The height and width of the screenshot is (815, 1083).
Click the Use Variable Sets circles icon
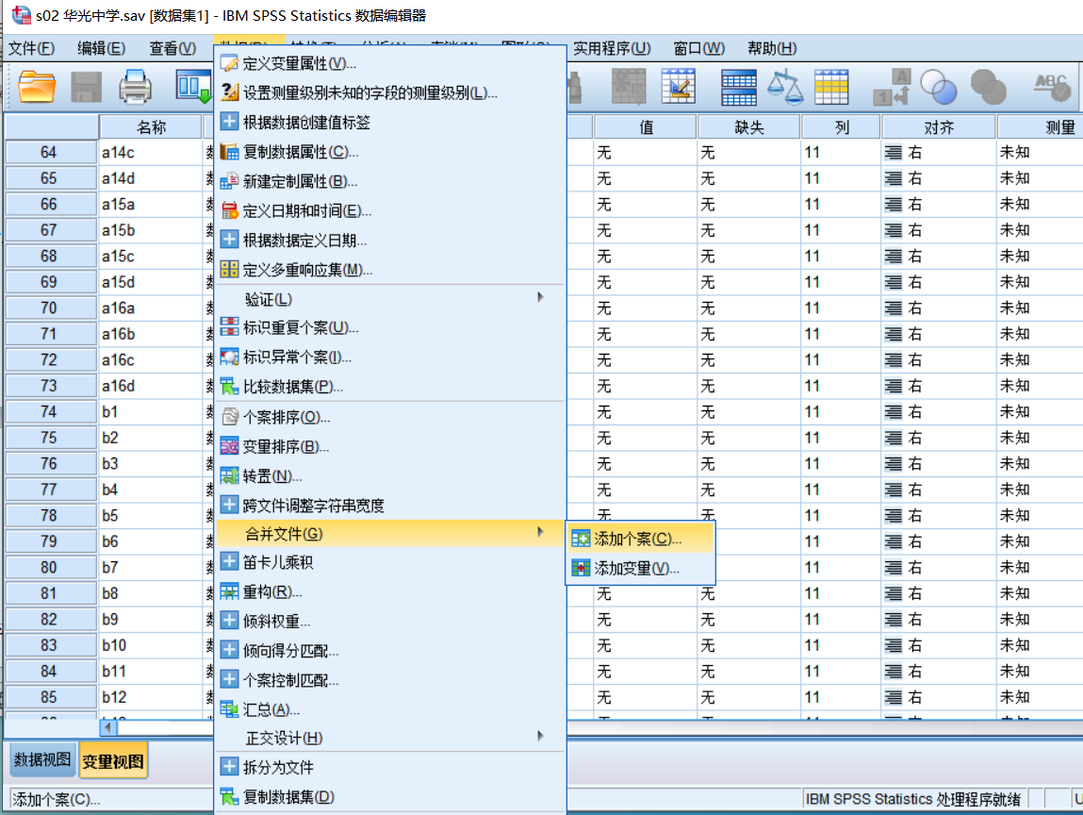(940, 87)
